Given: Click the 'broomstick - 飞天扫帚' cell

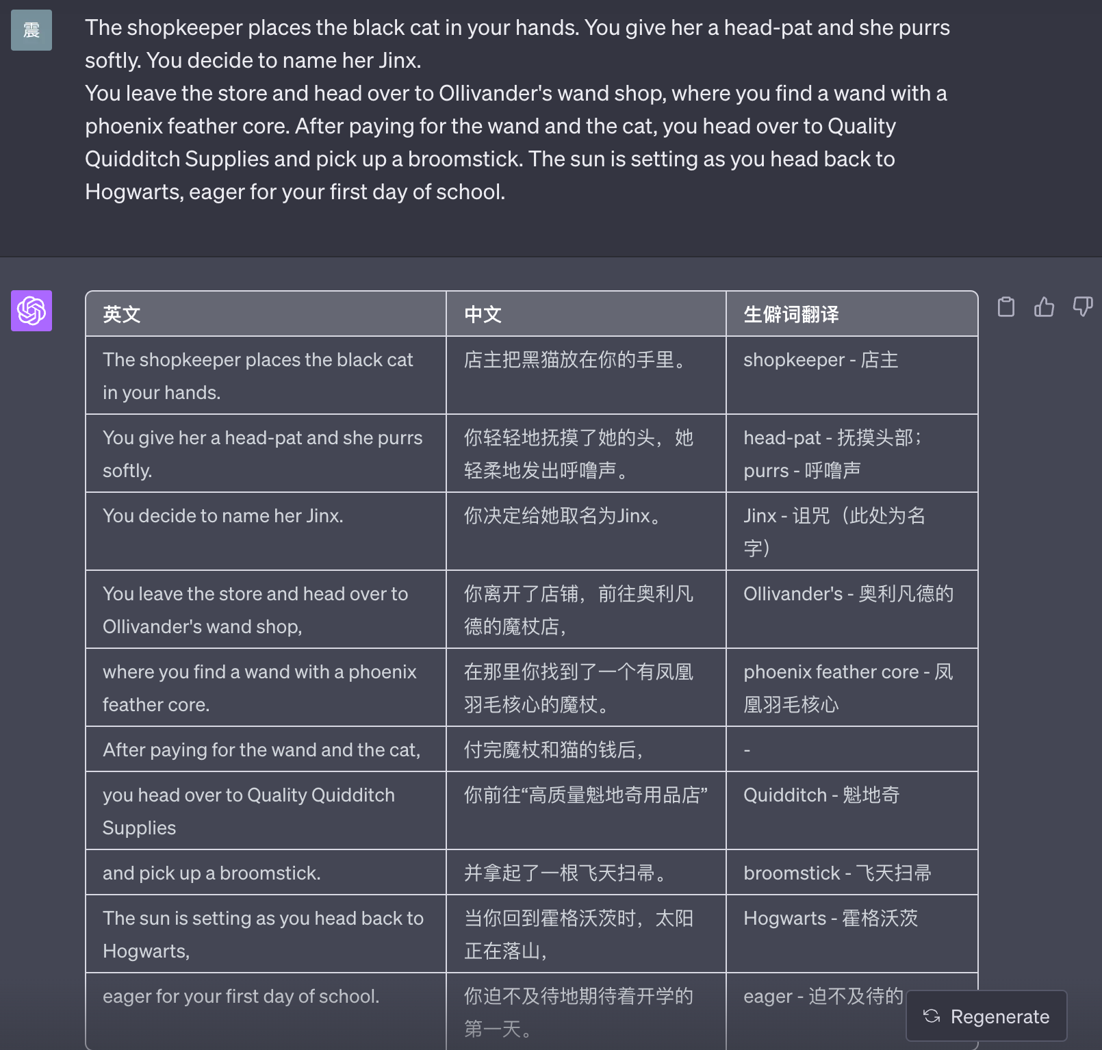Looking at the screenshot, I should point(852,873).
